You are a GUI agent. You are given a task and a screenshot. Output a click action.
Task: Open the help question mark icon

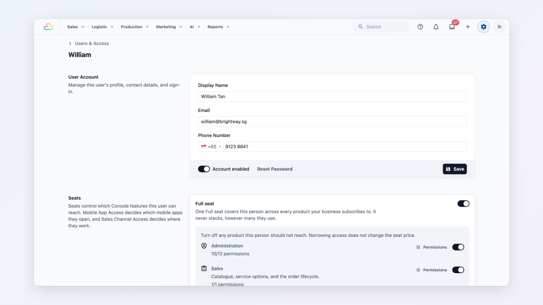pyautogui.click(x=420, y=27)
